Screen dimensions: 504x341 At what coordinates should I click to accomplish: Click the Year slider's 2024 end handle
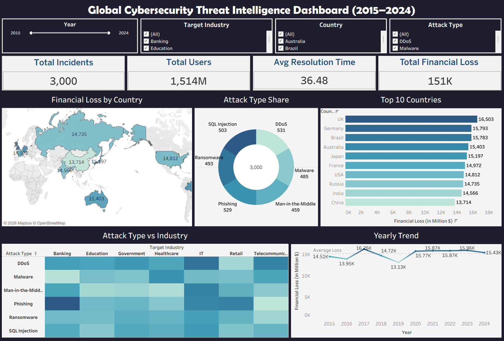coord(109,33)
